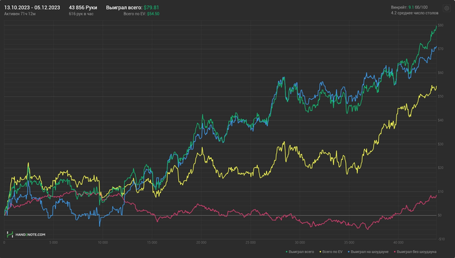Click the $50 label on the Y axis
Viewport: 455px width, 258px height.
[441, 96]
